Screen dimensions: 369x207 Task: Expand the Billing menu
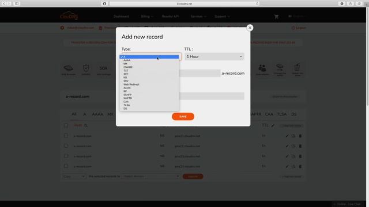tap(146, 17)
